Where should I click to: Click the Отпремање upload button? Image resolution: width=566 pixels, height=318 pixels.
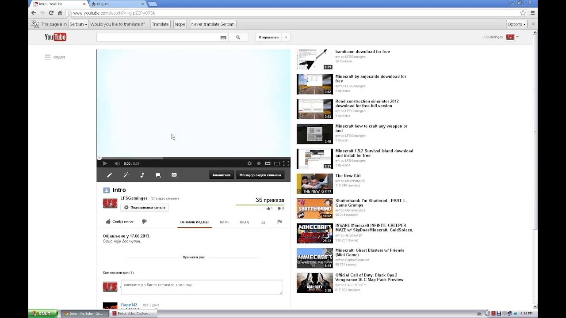pyautogui.click(x=269, y=38)
